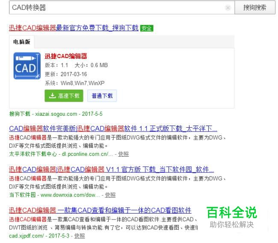Click the blue CAD application icon
Image resolution: width=278 pixels, height=243 pixels.
point(27,66)
